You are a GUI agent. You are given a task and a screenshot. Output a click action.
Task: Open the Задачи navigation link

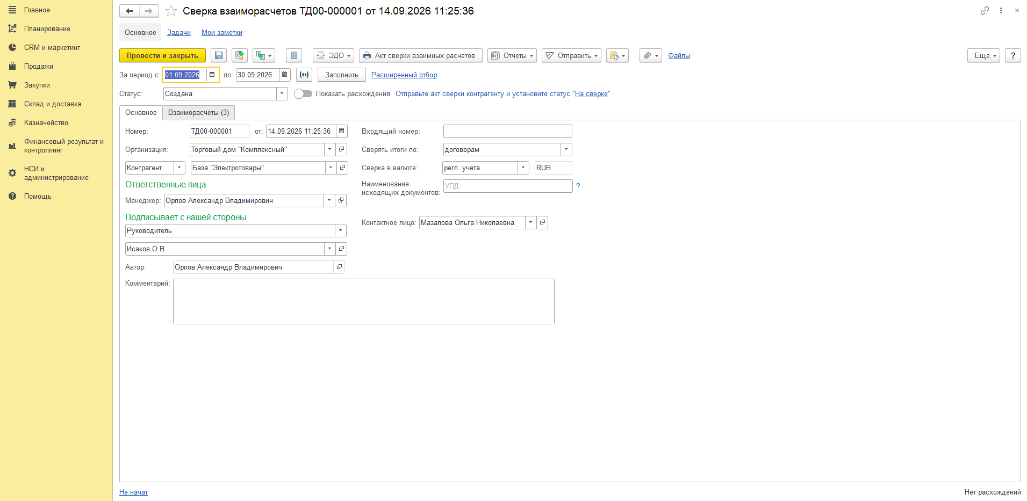point(179,33)
